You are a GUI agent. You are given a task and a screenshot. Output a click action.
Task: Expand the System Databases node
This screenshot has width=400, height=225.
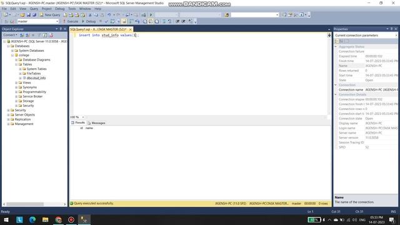click(12, 51)
